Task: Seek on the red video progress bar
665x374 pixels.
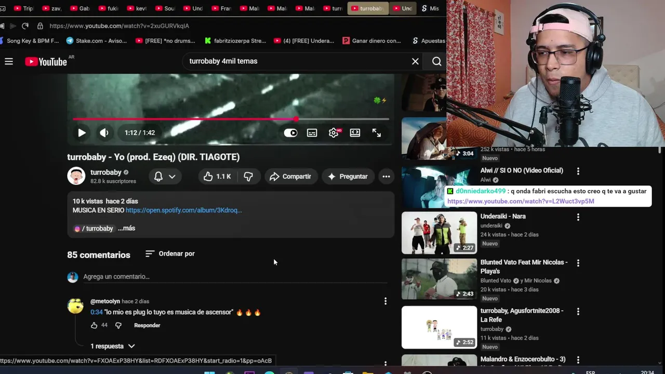Action: 231,119
